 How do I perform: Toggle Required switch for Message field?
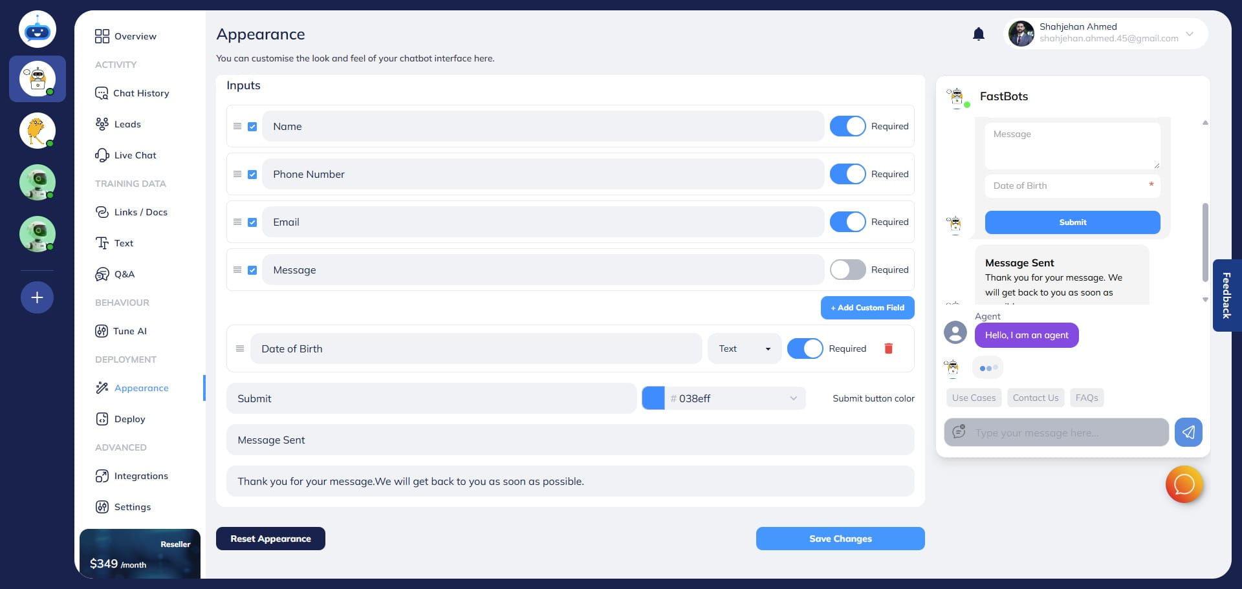pos(847,270)
